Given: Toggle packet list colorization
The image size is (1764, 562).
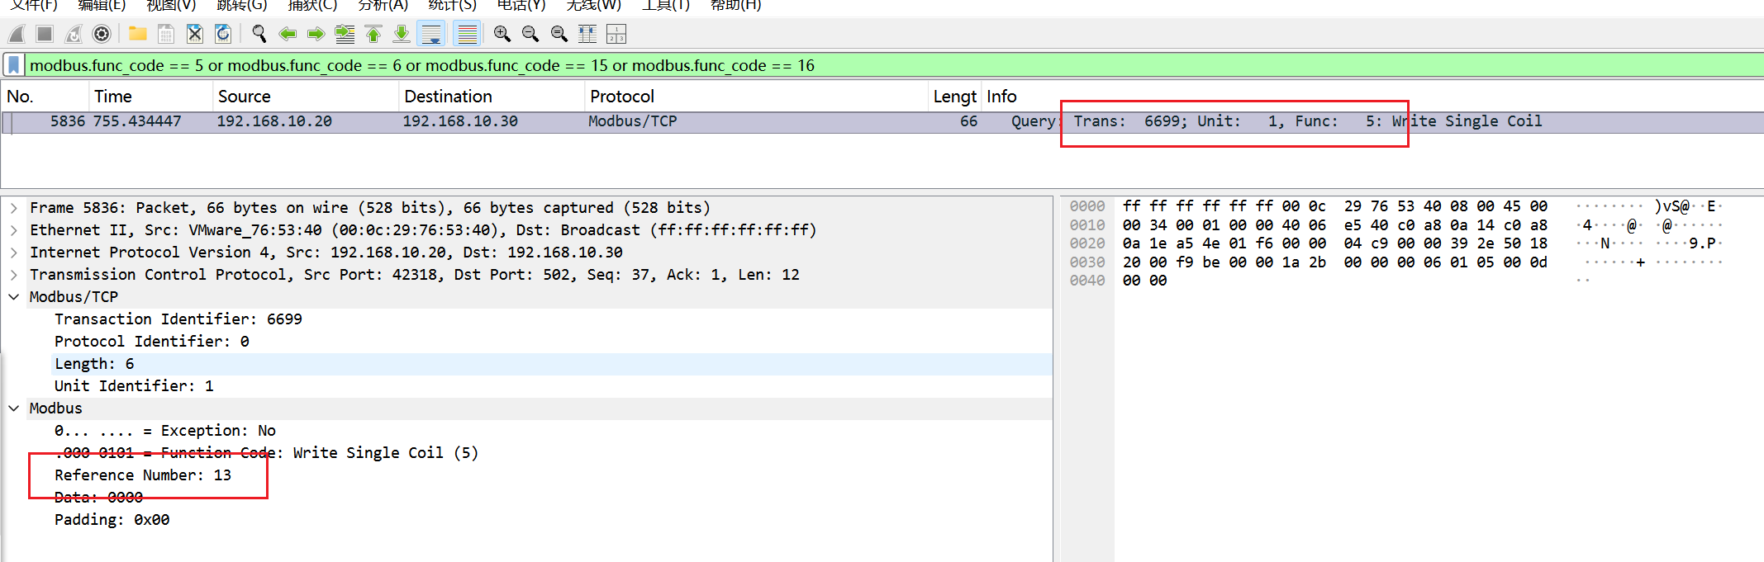Looking at the screenshot, I should click(x=467, y=34).
